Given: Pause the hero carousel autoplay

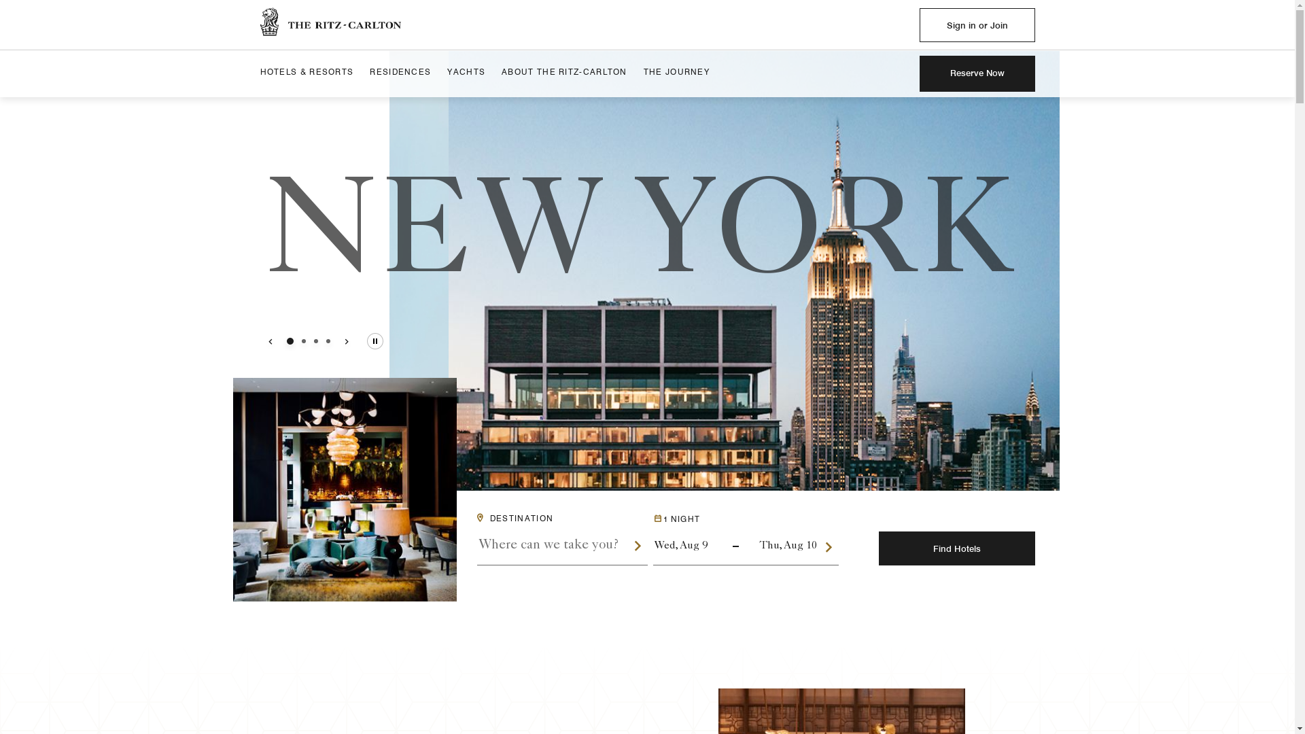Looking at the screenshot, I should coord(375,341).
